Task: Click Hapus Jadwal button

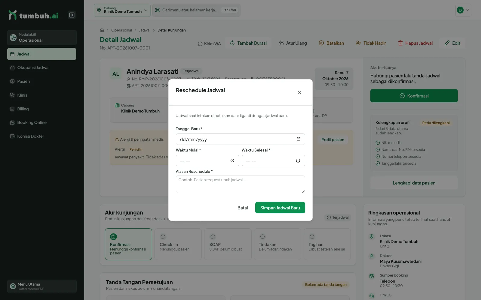Action: click(x=415, y=43)
